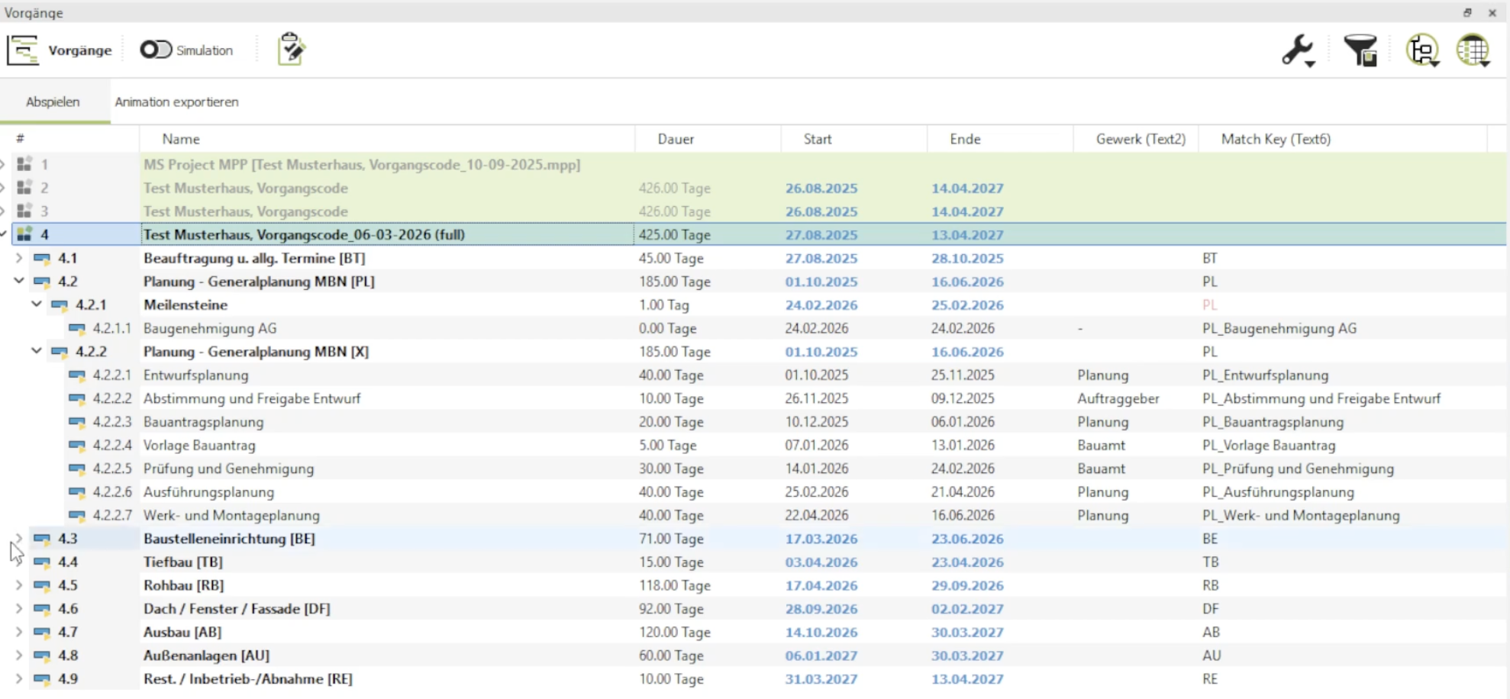Restore the Vorgänge panel window

[x=1467, y=12]
